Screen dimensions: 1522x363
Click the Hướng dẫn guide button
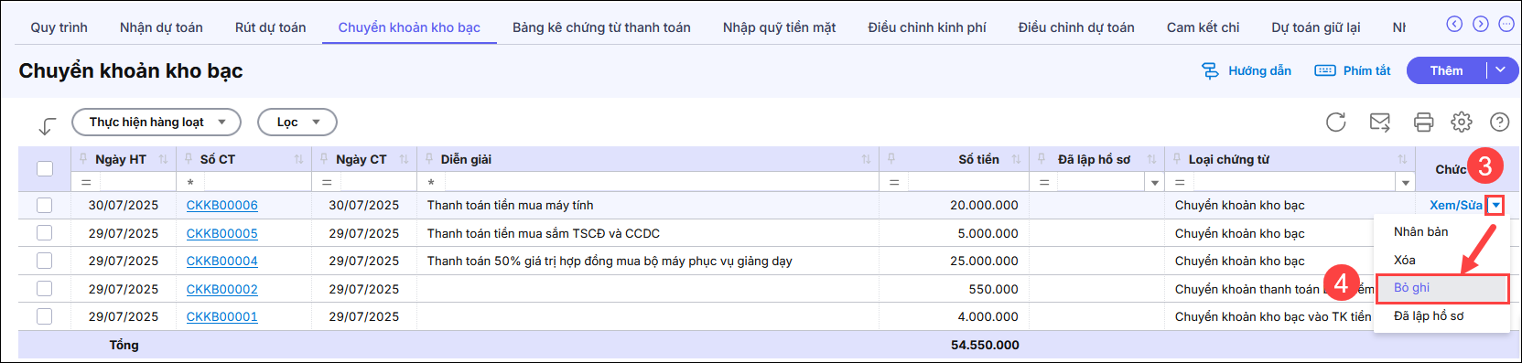(x=1247, y=70)
